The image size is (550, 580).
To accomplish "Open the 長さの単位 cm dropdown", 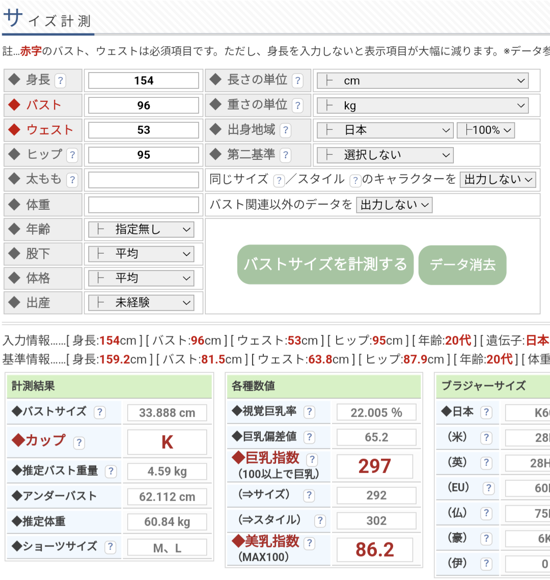I will tap(422, 80).
